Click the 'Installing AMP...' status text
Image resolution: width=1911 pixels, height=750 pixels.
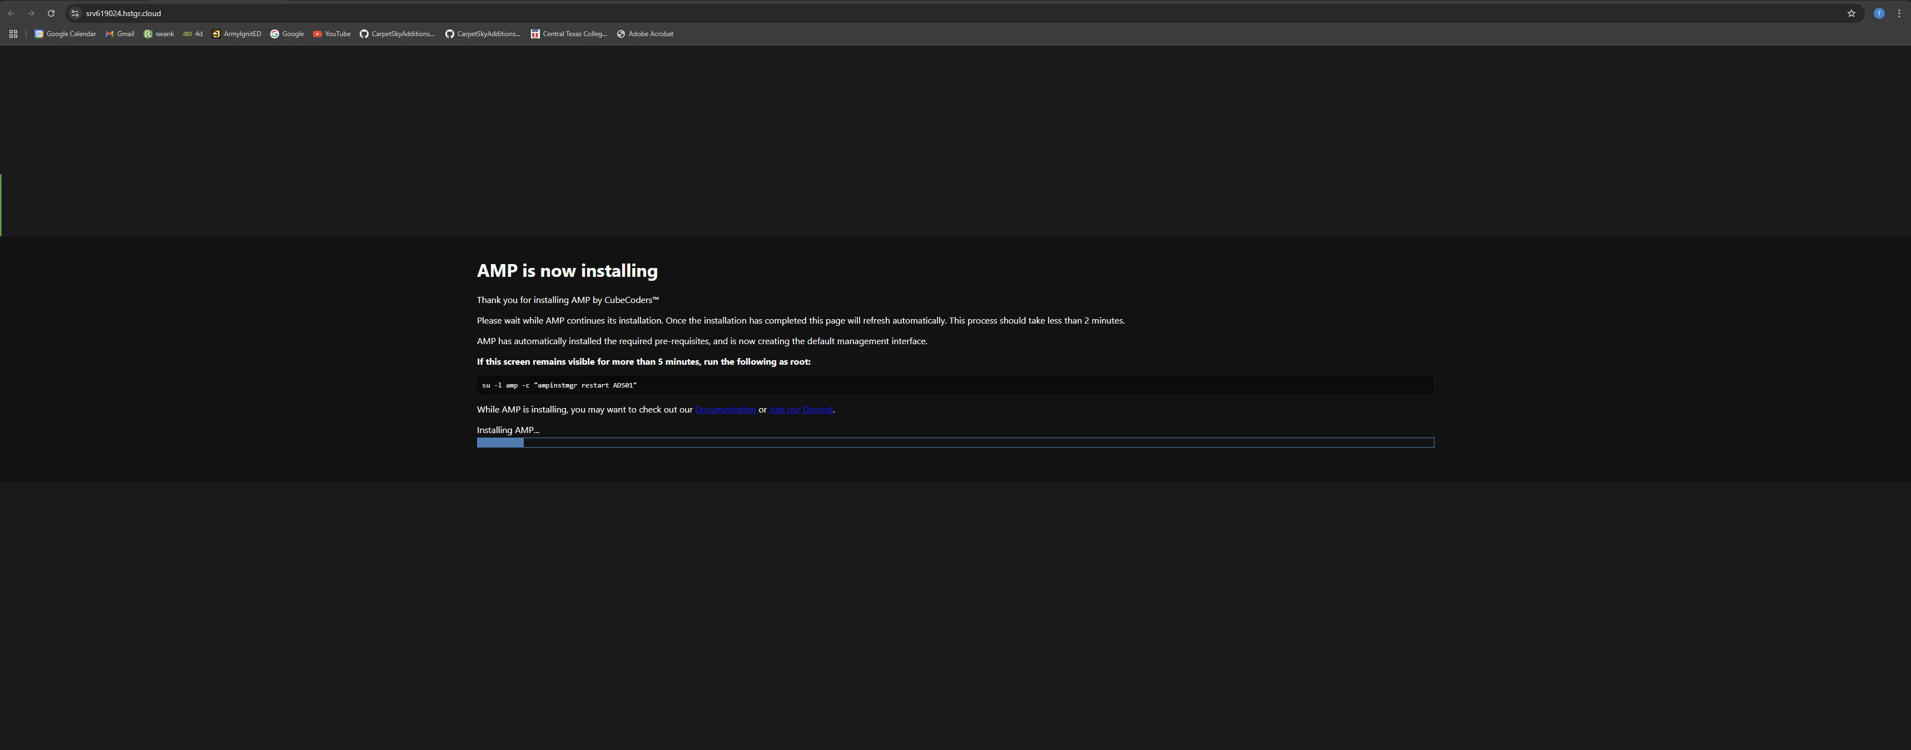coord(508,430)
